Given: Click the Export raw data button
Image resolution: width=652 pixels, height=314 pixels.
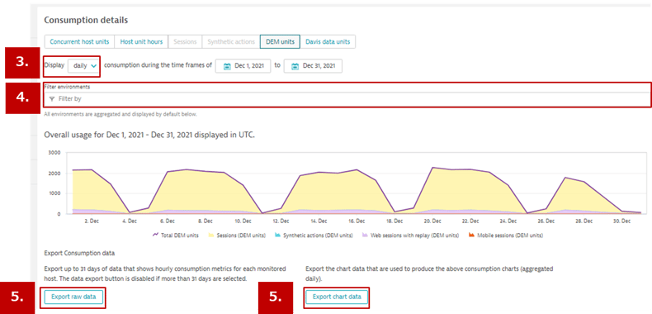Looking at the screenshot, I should coord(73,297).
